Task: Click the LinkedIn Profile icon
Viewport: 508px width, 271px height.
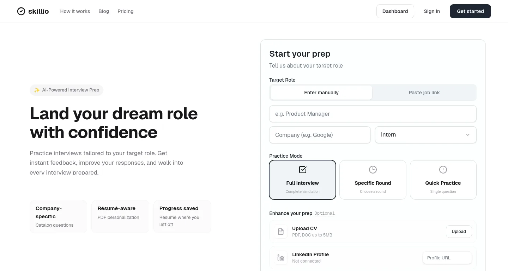Action: (281, 258)
